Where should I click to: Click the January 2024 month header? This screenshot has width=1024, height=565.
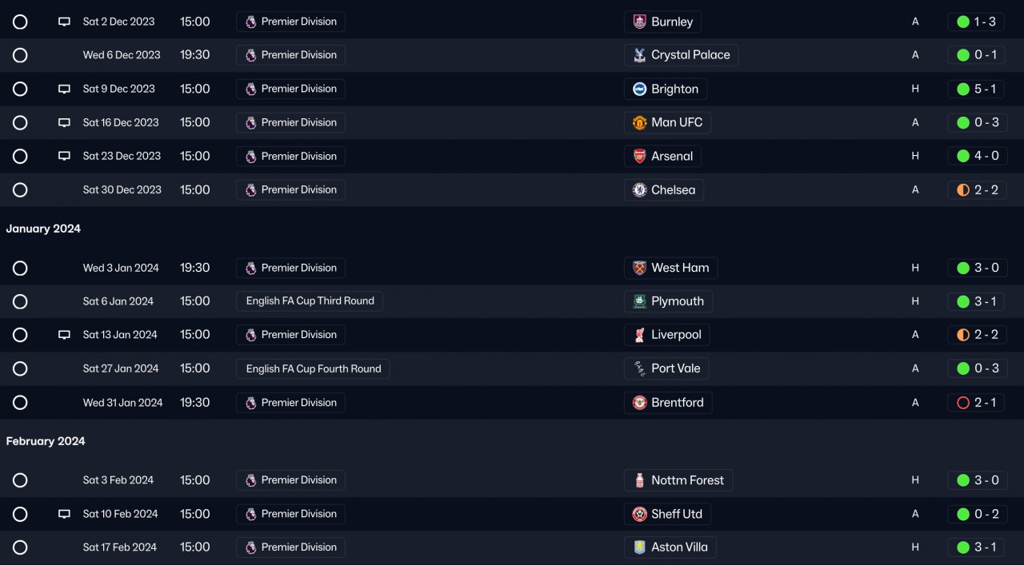(43, 229)
